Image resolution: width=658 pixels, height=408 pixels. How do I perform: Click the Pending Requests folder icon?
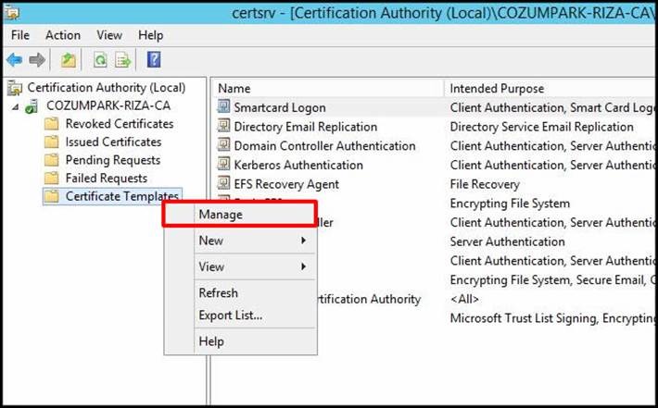(51, 160)
